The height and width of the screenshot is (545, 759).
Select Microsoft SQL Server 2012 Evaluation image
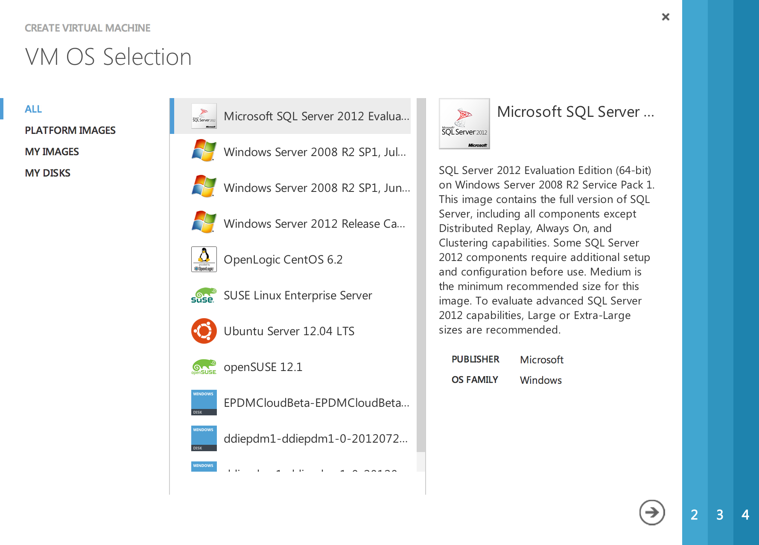click(x=291, y=116)
